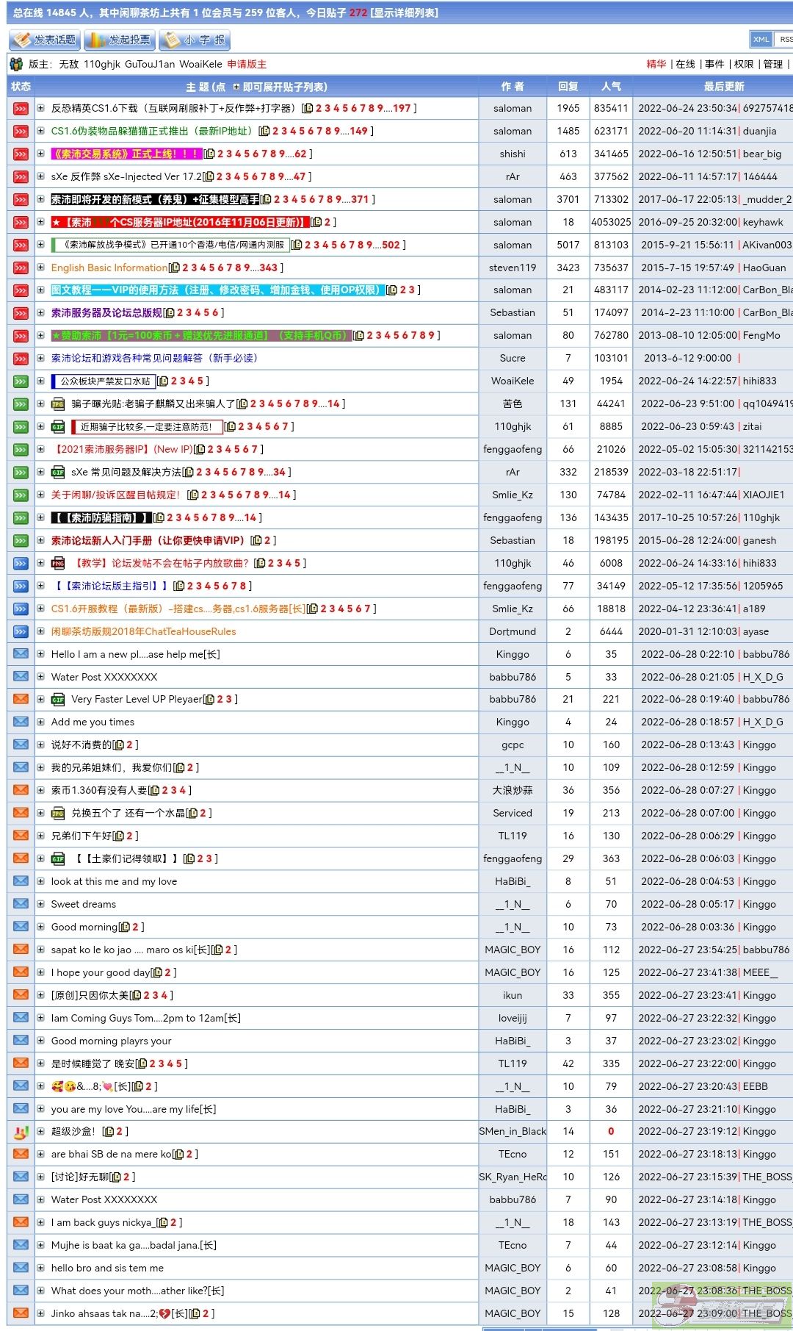Expand sub-post list for 反恐精英CS1.6下载 thread
793x1331 pixels.
pos(41,109)
